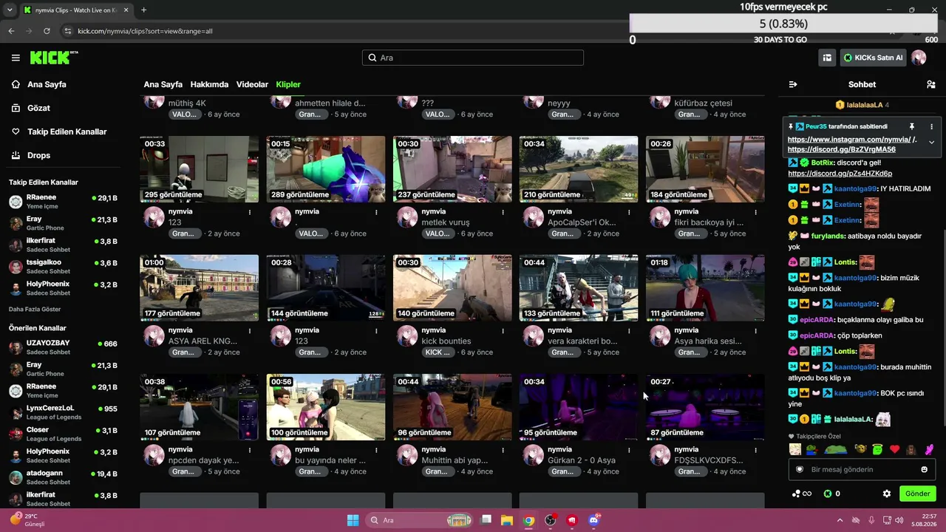Switch to Videolar tab
This screenshot has height=532, width=946.
(x=252, y=84)
